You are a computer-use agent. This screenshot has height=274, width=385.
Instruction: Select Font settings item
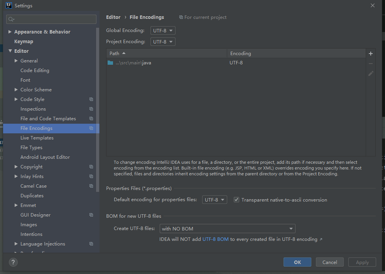click(x=25, y=80)
